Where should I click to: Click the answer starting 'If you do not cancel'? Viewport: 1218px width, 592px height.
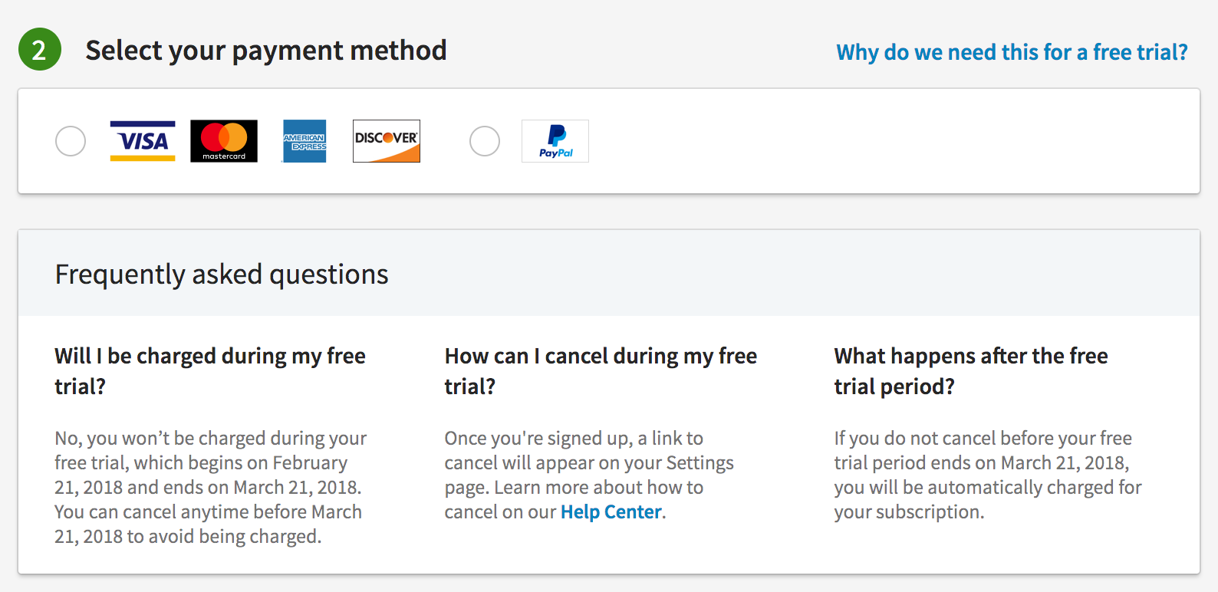pyautogui.click(x=988, y=475)
